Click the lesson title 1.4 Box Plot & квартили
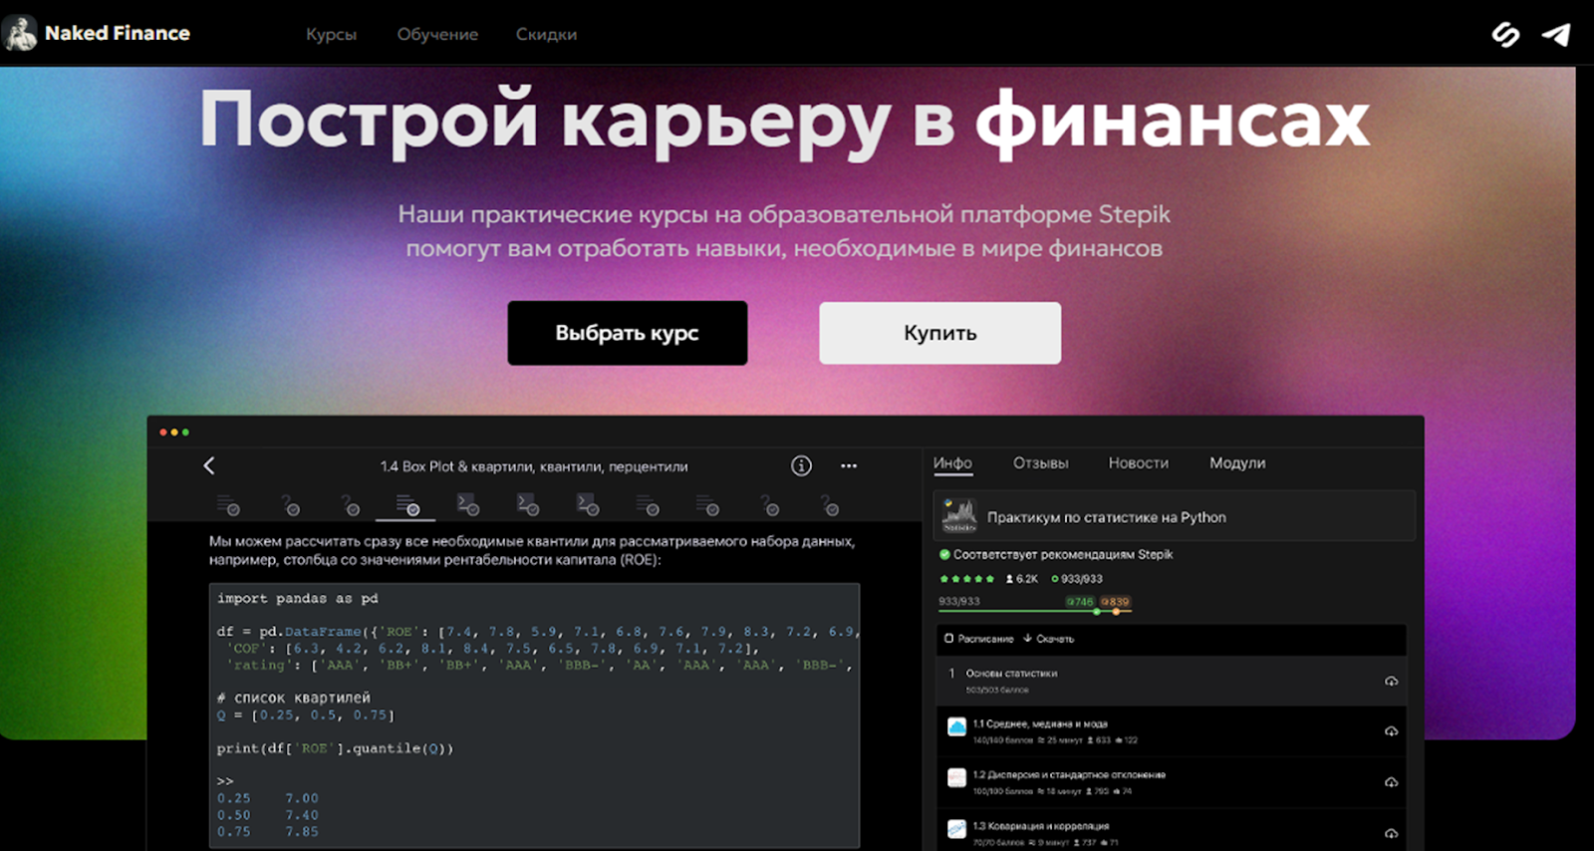Image resolution: width=1594 pixels, height=851 pixels. [x=534, y=466]
